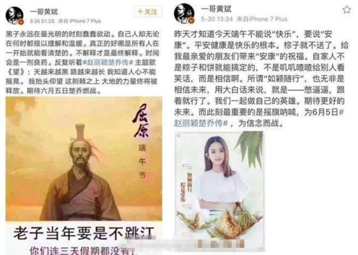Click the left post's profile avatar
The height and width of the screenshot is (255, 358).
click(x=14, y=15)
